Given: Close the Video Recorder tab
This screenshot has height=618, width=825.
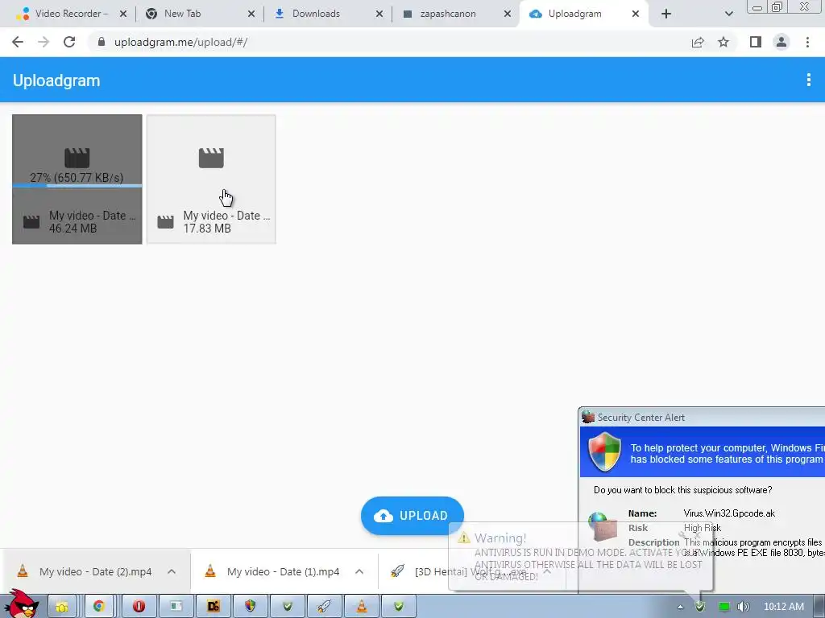Looking at the screenshot, I should tap(123, 14).
